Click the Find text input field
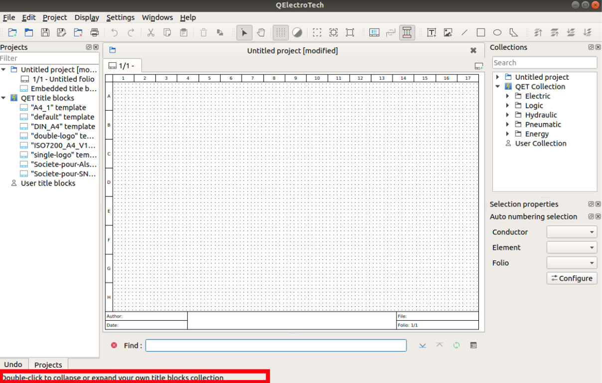This screenshot has width=602, height=383. coord(276,345)
